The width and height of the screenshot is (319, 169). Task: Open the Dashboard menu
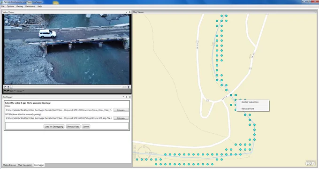tap(30, 6)
